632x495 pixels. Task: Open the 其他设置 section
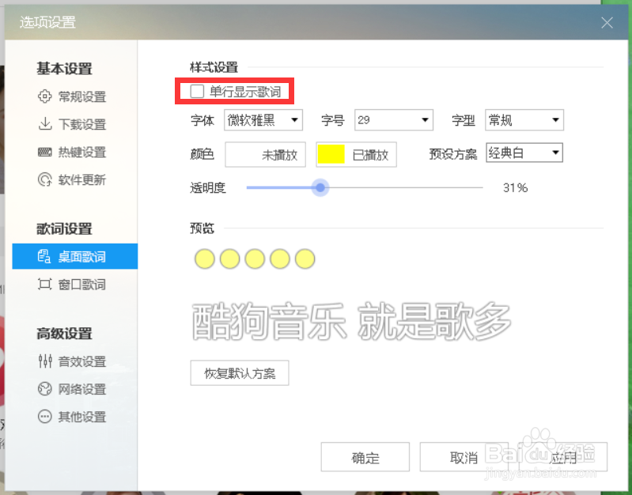pyautogui.click(x=75, y=417)
